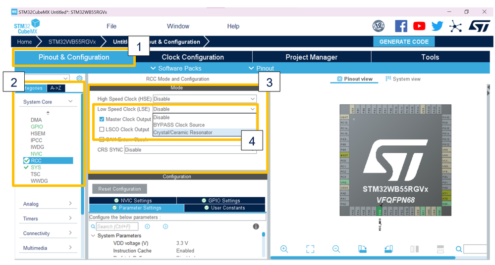Click Reset Configuration button

tap(119, 189)
